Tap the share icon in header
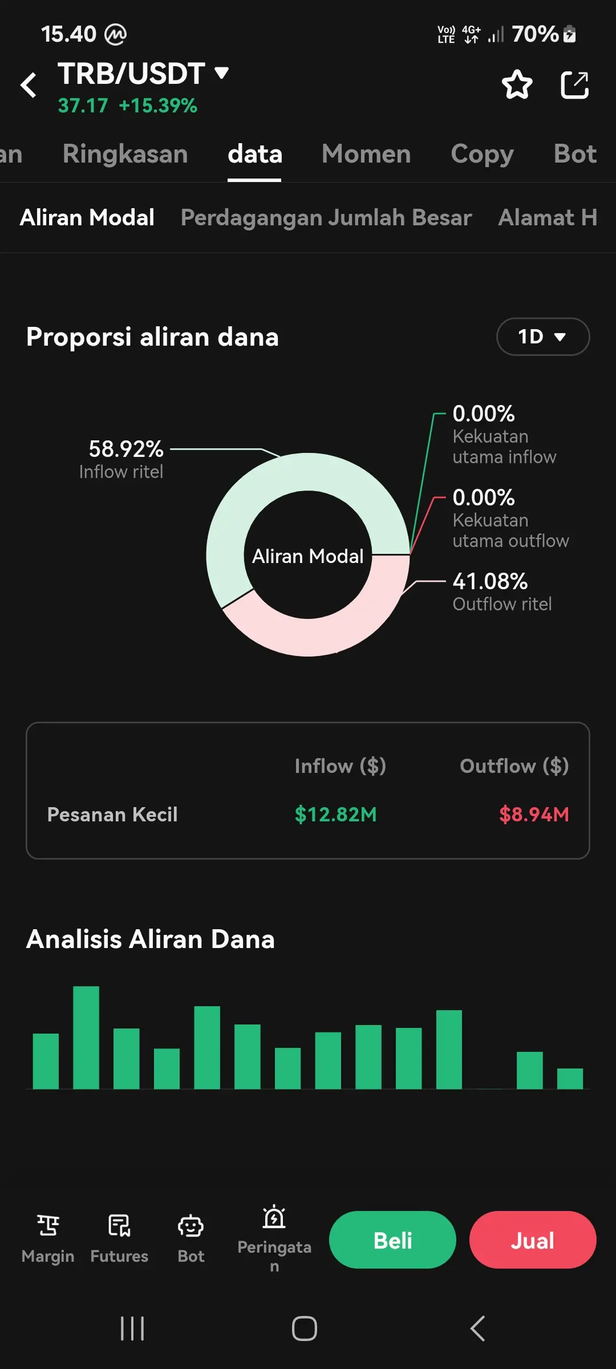 click(x=574, y=85)
